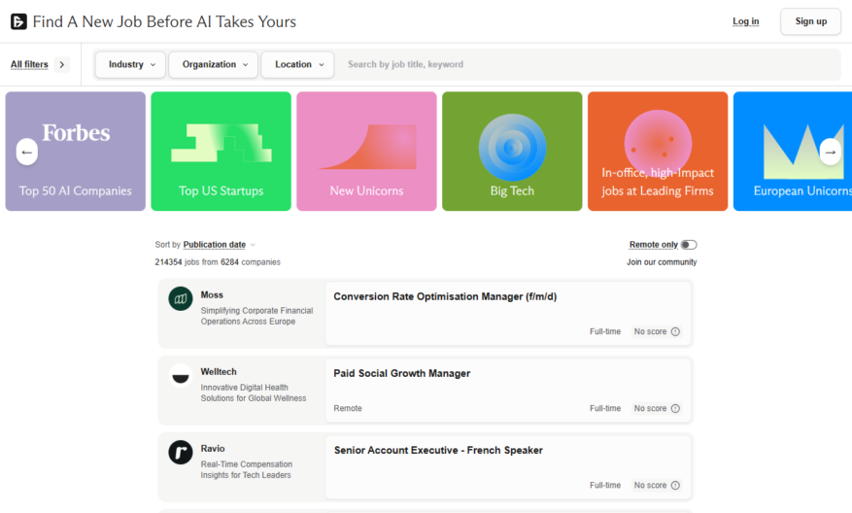
Task: Click the Welltech company name
Action: tap(219, 372)
